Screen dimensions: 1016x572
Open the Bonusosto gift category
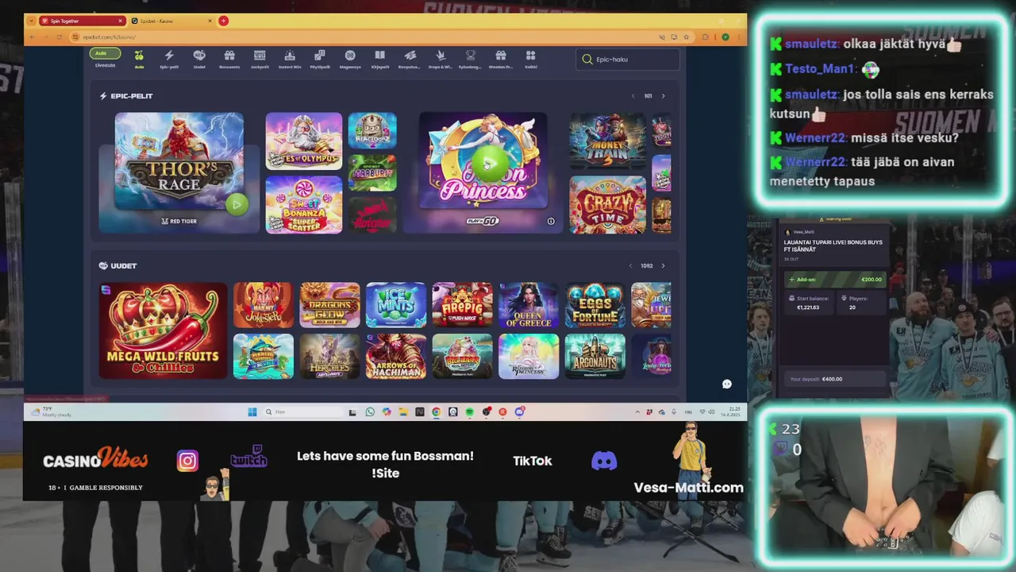point(229,59)
